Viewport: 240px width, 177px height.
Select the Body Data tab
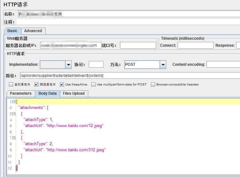(47, 93)
